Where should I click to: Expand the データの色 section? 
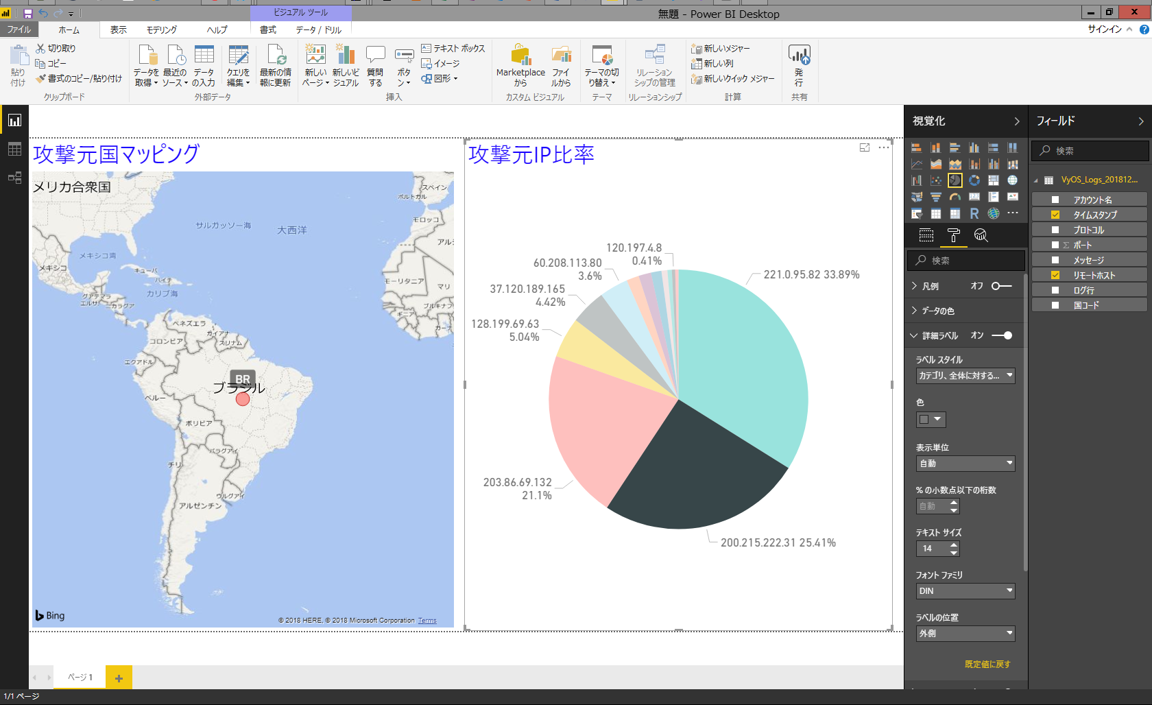pyautogui.click(x=914, y=311)
